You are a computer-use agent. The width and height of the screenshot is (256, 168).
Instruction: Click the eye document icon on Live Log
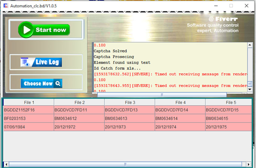(26, 62)
